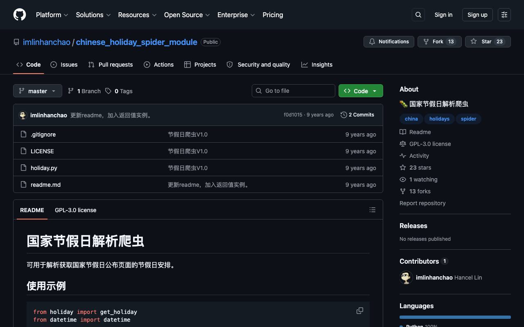Screen dimensions: 524x327
Task: Click the 1 Branch link
Action: (x=84, y=91)
